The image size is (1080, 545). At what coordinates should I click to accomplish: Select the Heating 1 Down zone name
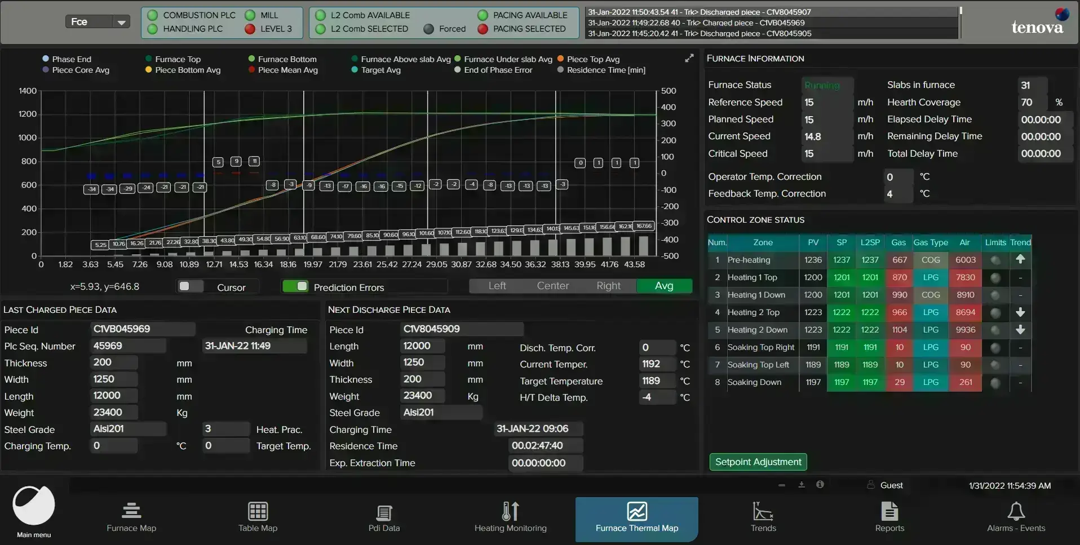756,295
